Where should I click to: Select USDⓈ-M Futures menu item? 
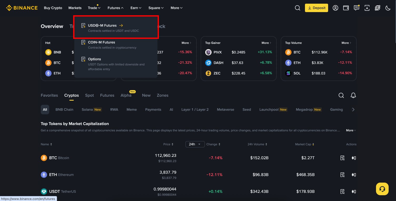116,28
